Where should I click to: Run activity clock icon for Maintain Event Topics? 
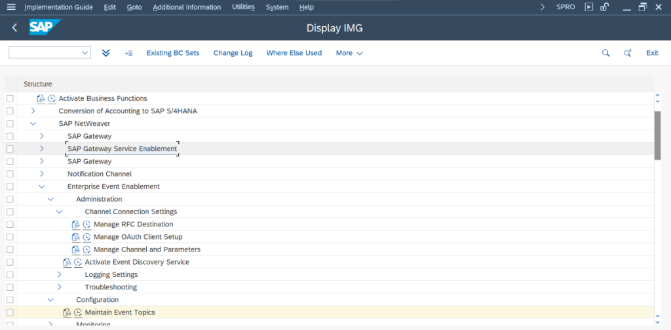click(78, 312)
